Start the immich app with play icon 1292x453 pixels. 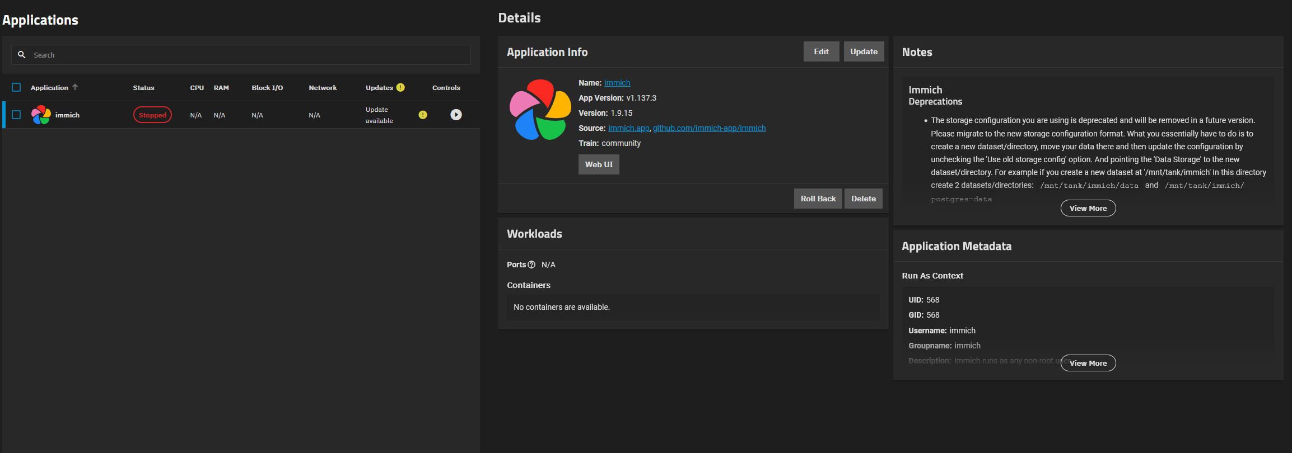456,115
